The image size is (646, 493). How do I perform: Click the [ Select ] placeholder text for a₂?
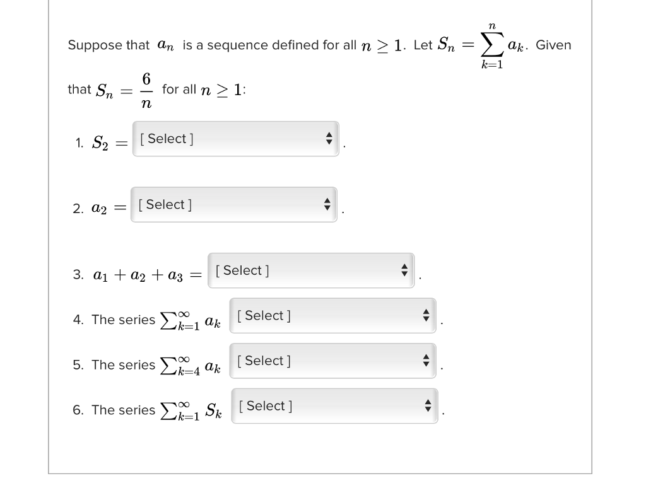pyautogui.click(x=165, y=205)
